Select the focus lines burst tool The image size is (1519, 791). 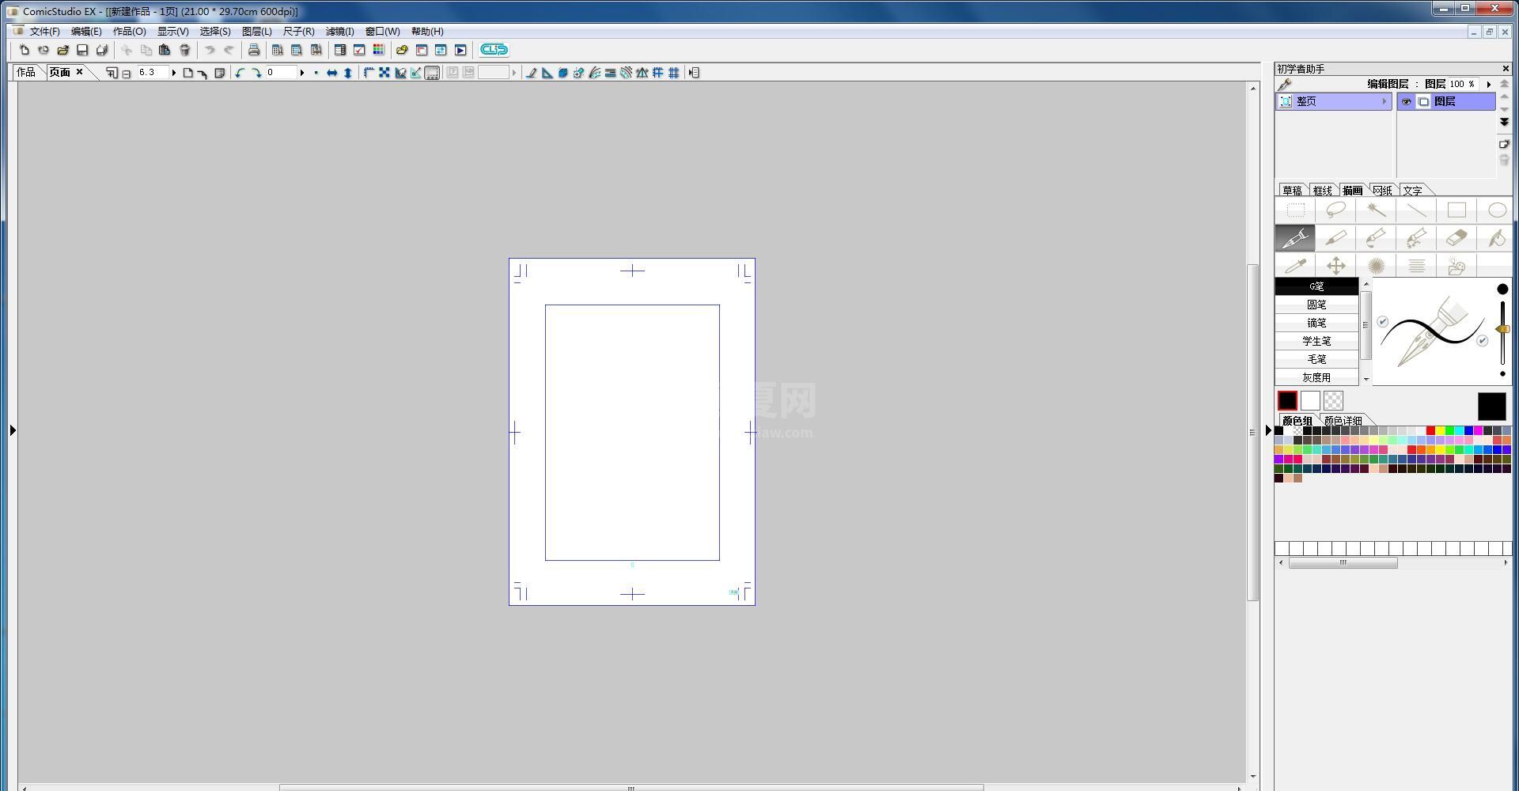pos(1376,266)
